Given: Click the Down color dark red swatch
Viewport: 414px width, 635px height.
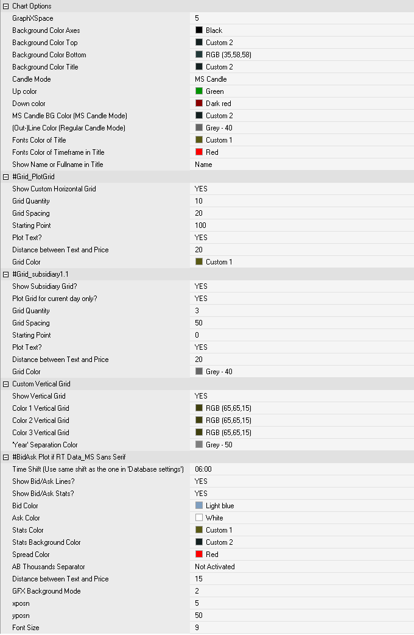Looking at the screenshot, I should (199, 103).
